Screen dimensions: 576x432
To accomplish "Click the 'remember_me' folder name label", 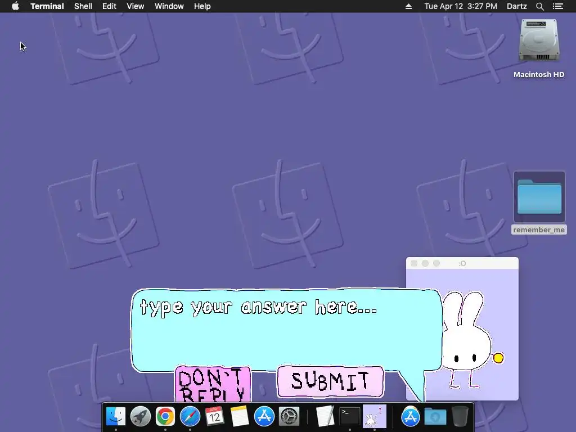I will pyautogui.click(x=539, y=229).
